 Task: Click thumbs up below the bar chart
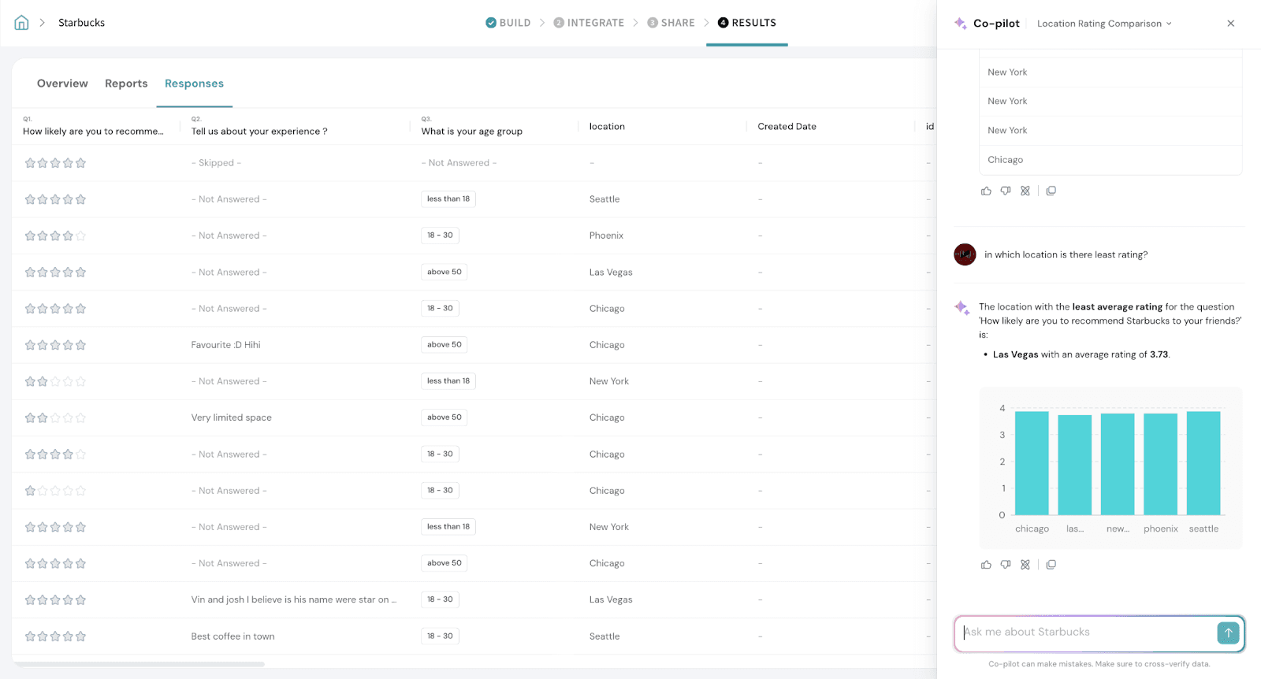pos(986,565)
